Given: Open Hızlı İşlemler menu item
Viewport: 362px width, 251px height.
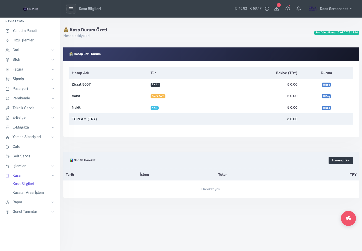Looking at the screenshot, I should 23,40.
